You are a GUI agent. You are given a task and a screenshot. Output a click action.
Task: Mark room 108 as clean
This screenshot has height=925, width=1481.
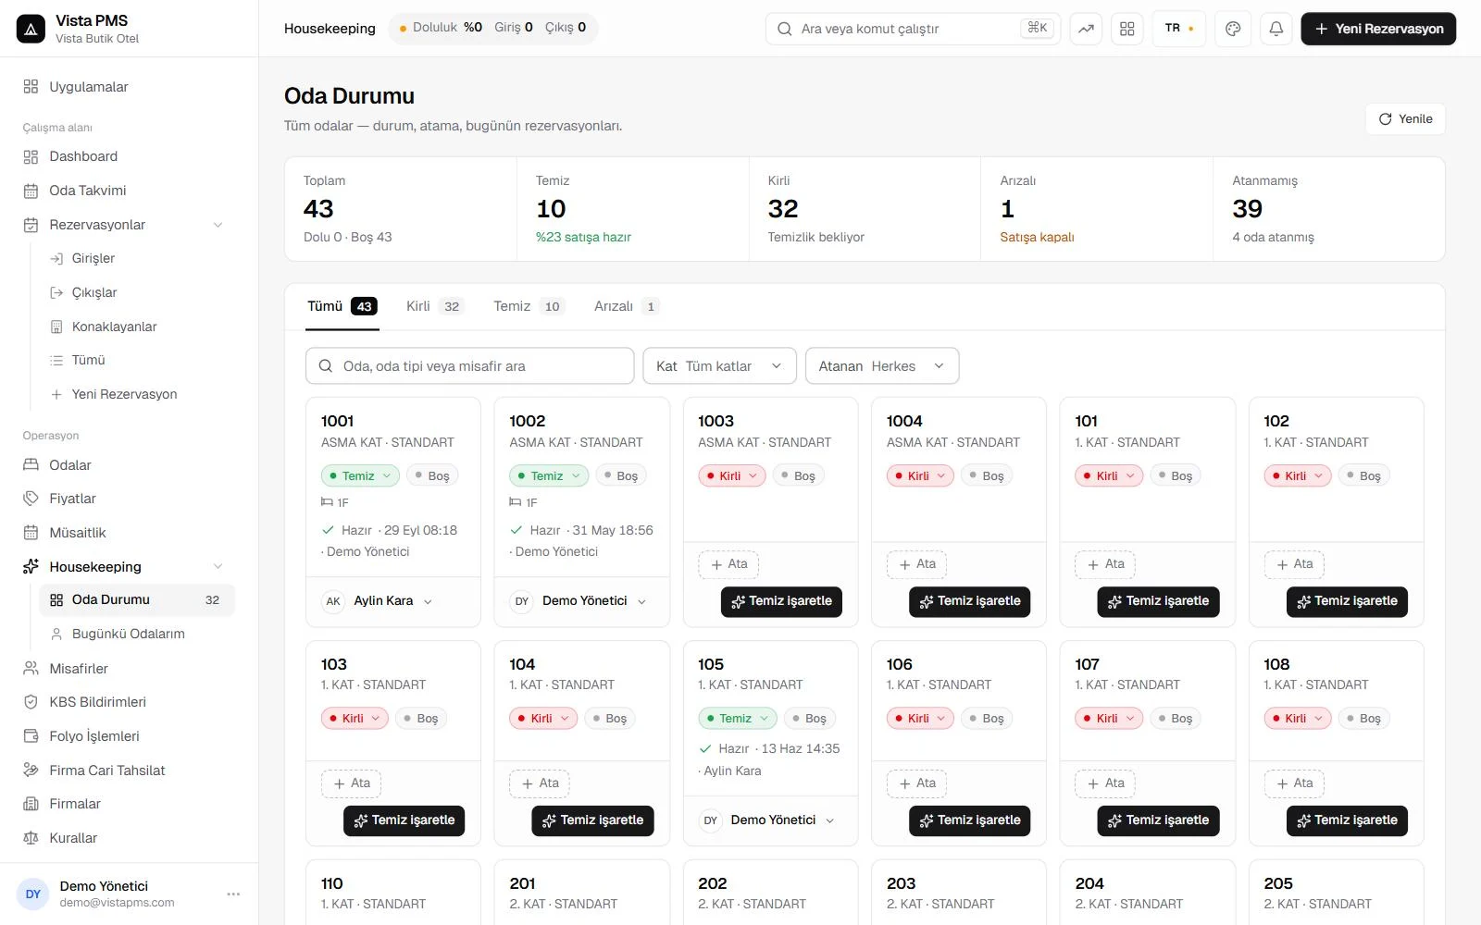click(1347, 820)
